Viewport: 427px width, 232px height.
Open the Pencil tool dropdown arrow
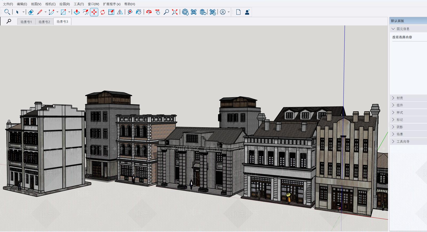(x=45, y=12)
